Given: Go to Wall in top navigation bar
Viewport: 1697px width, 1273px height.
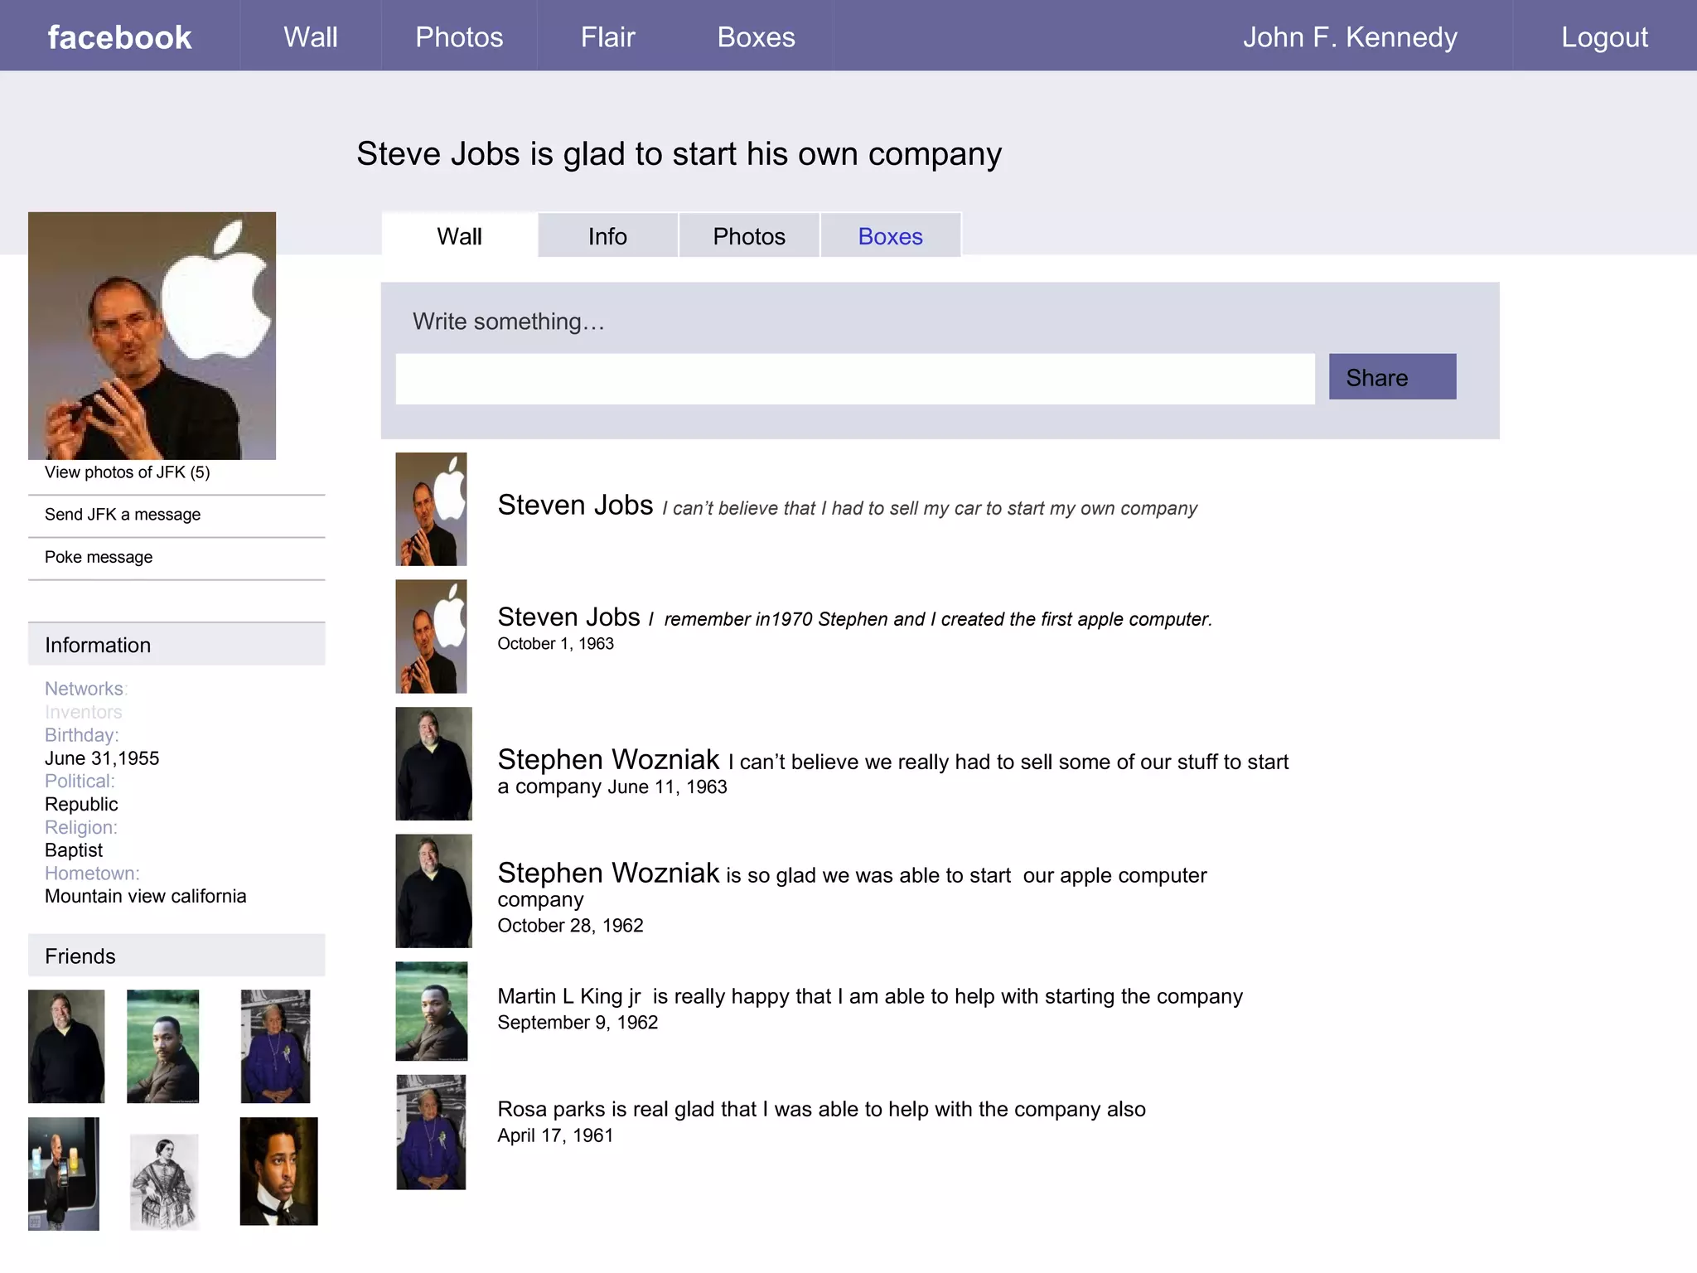Looking at the screenshot, I should pyautogui.click(x=310, y=37).
